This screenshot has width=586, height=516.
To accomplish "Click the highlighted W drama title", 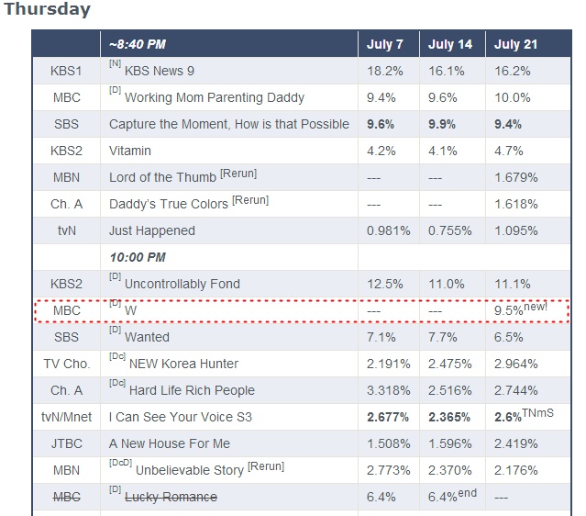I will point(130,310).
